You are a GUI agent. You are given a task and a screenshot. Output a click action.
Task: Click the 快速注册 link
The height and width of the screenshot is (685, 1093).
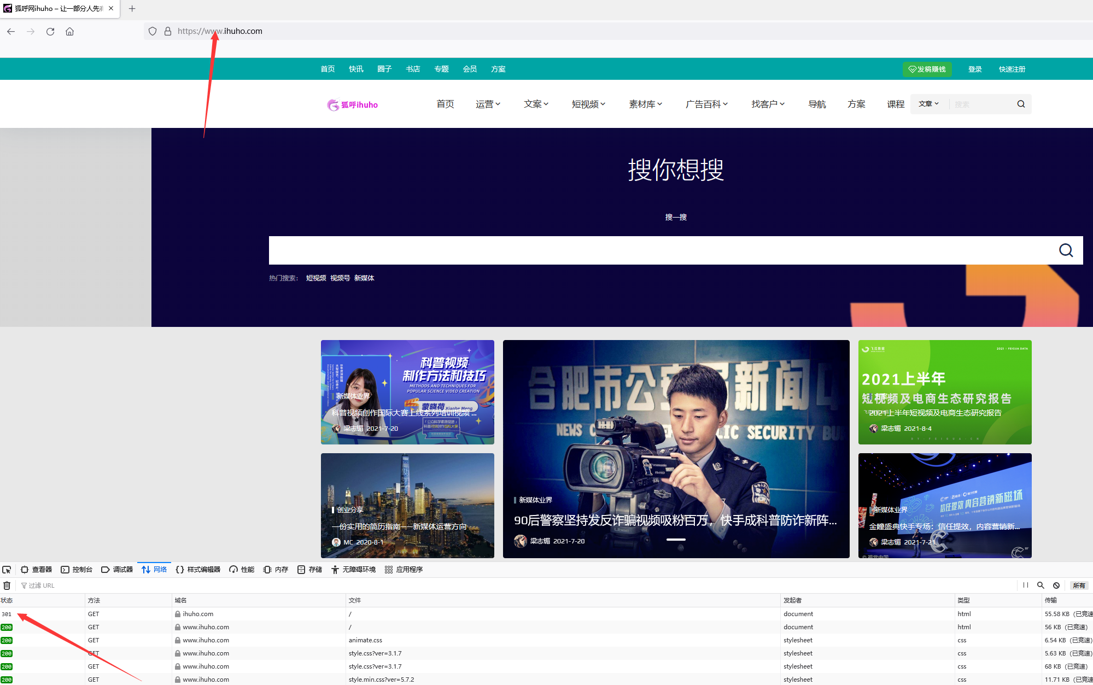[x=1012, y=69]
